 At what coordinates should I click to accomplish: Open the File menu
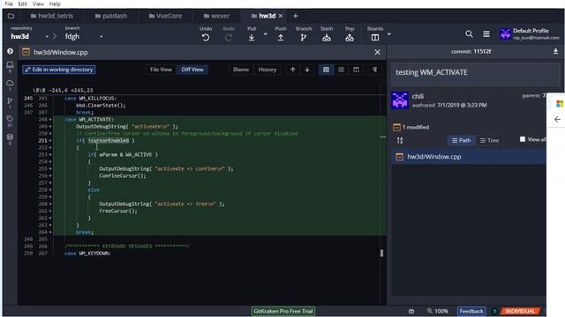[x=9, y=4]
